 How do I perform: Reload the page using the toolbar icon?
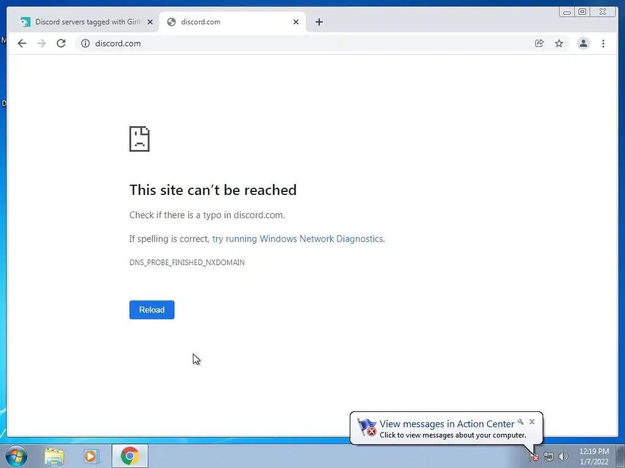pos(61,43)
